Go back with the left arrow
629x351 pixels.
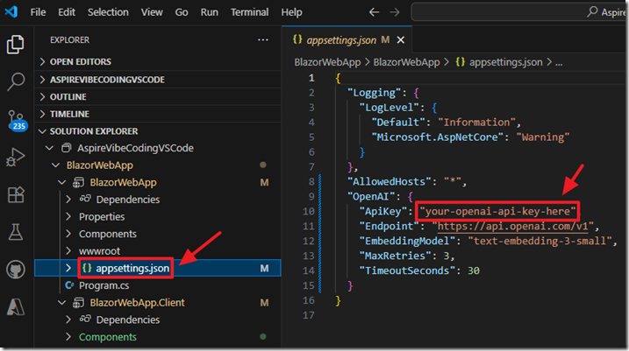coord(374,12)
